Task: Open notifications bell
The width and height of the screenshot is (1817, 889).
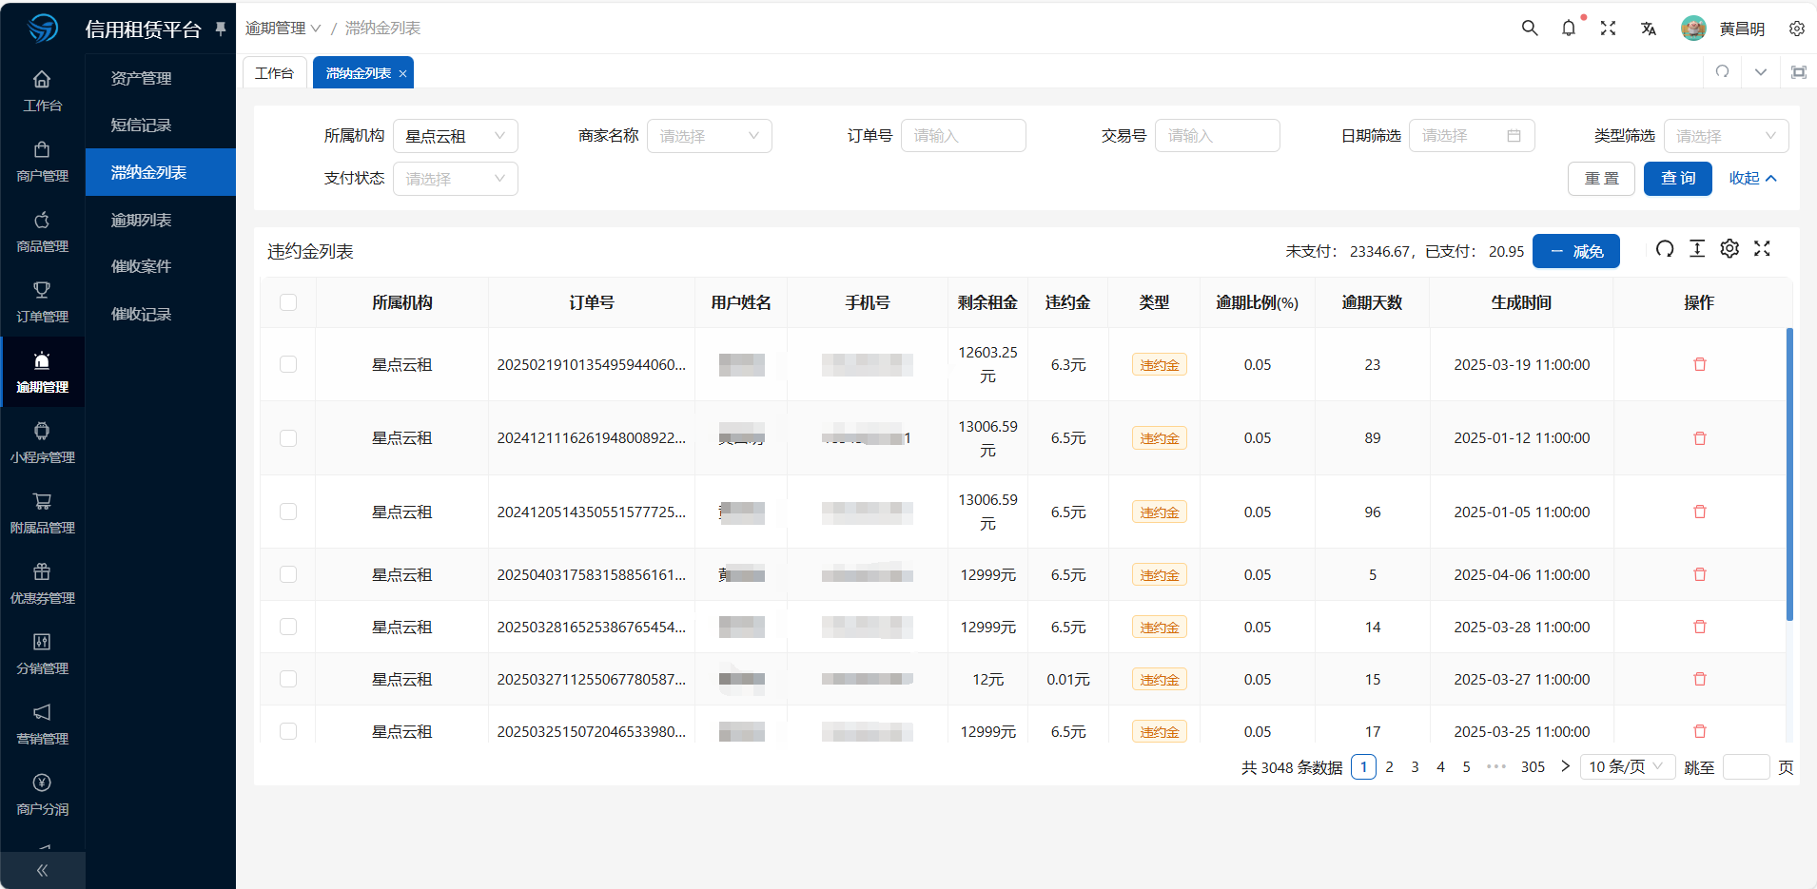Action: [1569, 29]
